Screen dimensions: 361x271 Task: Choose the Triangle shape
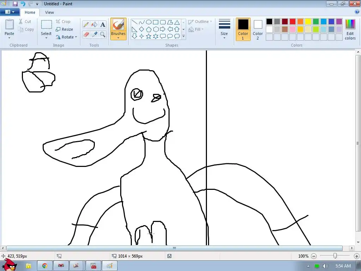coord(177,22)
